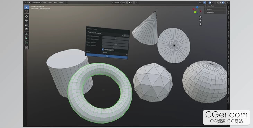
Task: Pick the Scale tool
Action: click(26, 25)
